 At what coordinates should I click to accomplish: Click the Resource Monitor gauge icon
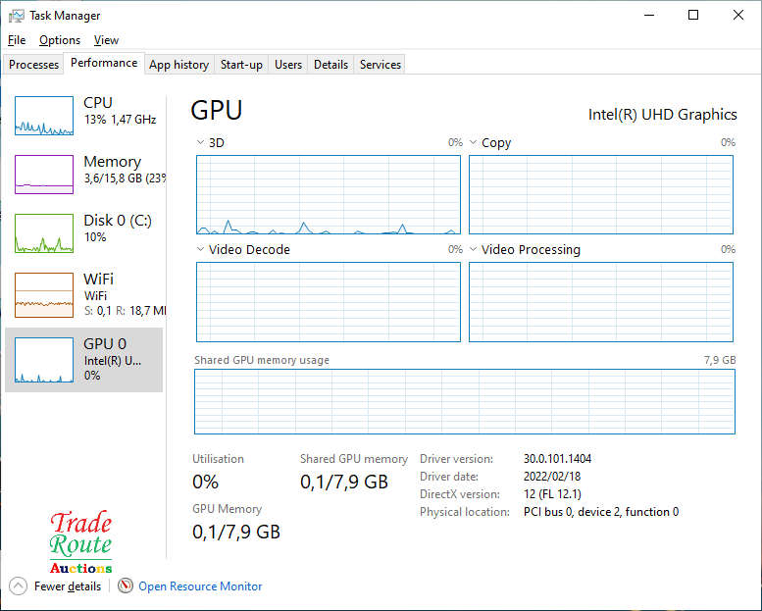[125, 586]
